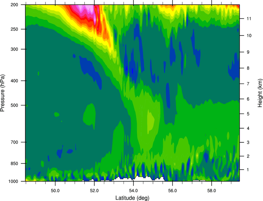Screen dimensions: 263x201
Task: Click the 11 km height label
Action: (249, 19)
